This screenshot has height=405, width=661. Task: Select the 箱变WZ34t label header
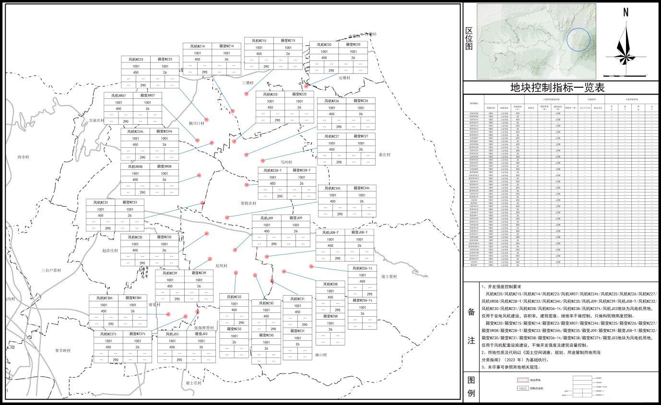(362, 188)
